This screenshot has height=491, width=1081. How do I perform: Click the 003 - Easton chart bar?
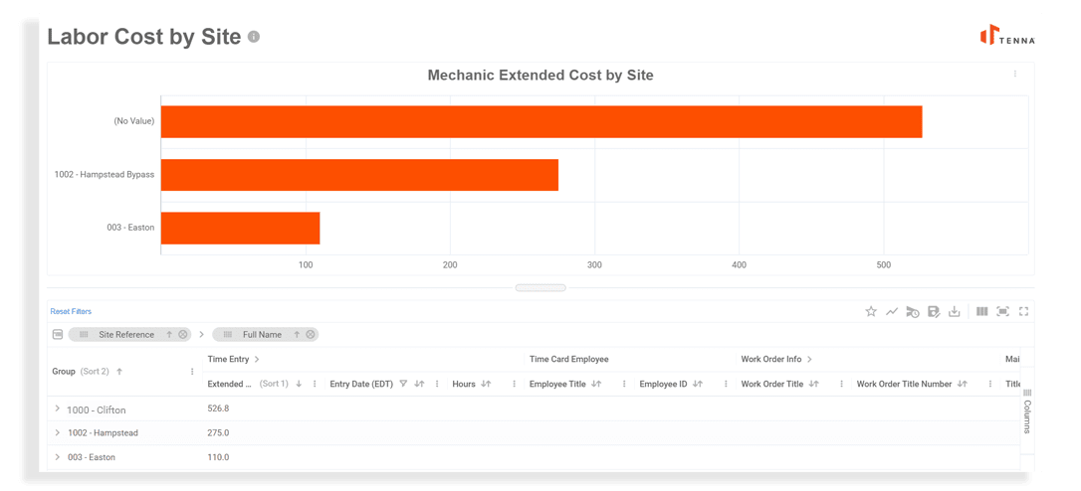pos(240,228)
